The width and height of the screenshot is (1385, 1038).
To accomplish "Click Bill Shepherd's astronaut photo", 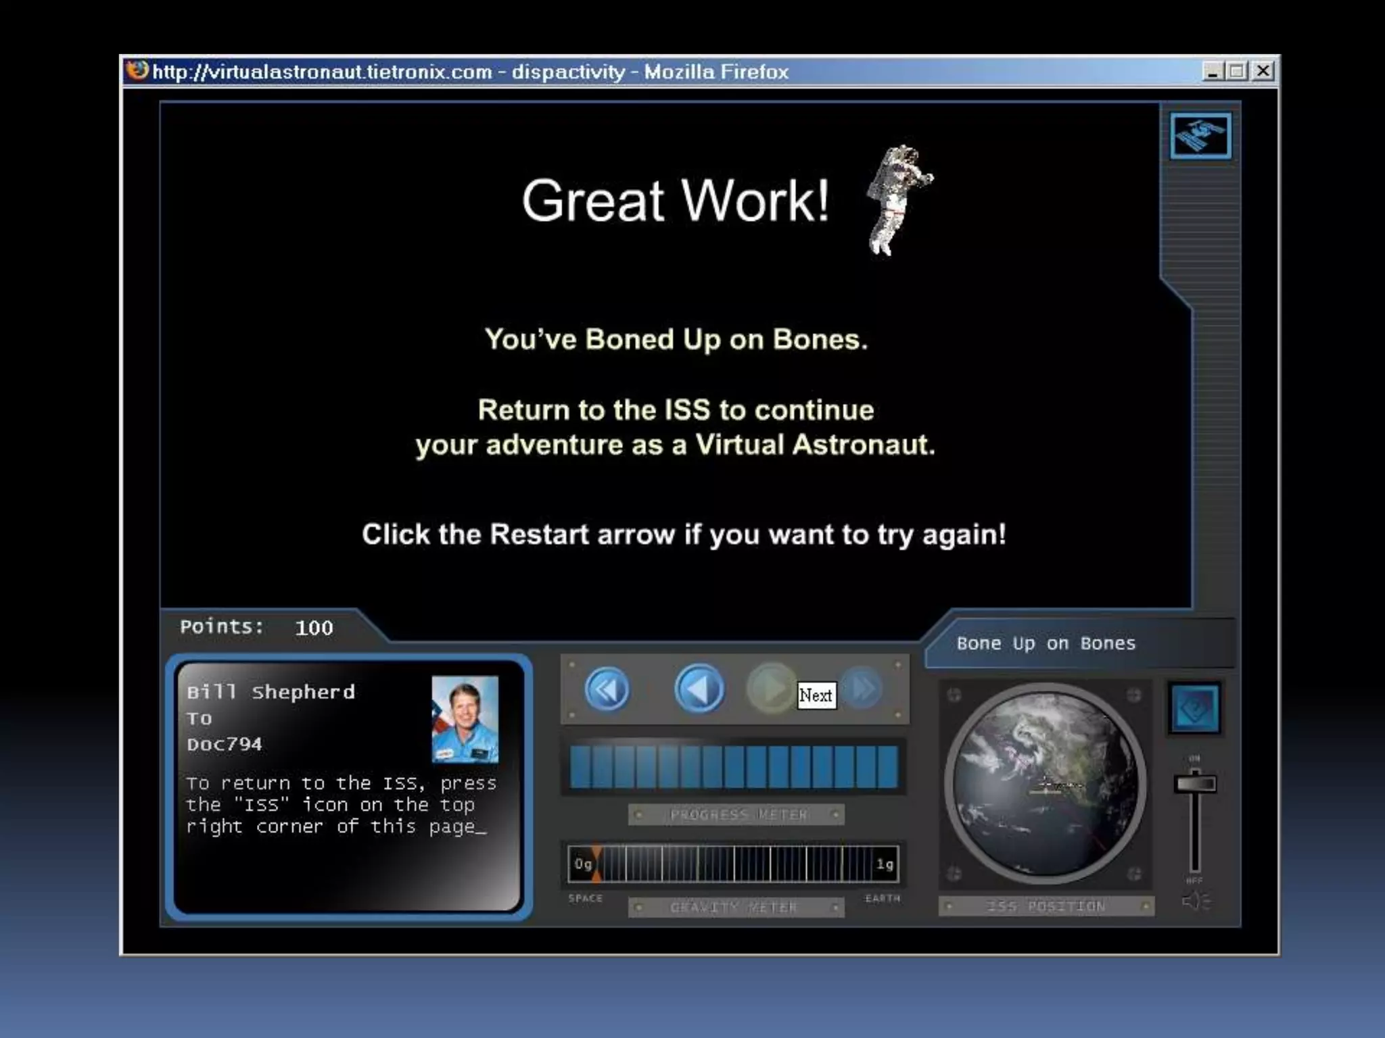I will click(465, 719).
